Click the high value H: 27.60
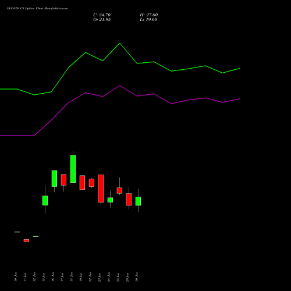The width and height of the screenshot is (291, 291). tap(148, 15)
